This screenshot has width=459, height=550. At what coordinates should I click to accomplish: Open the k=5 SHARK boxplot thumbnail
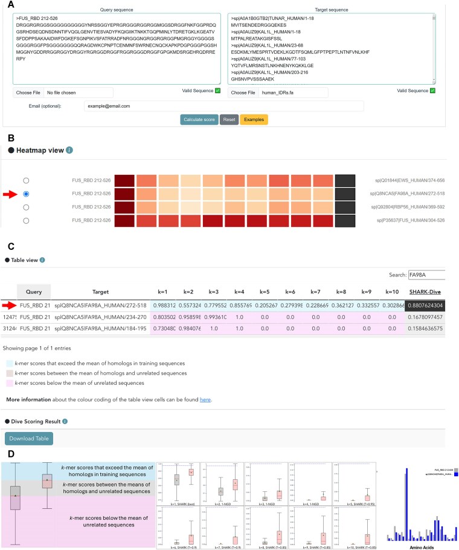point(354,484)
